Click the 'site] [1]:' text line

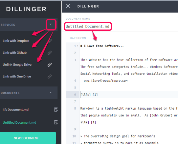(89, 122)
